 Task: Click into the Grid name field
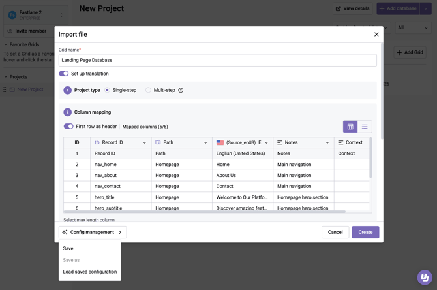point(217,60)
